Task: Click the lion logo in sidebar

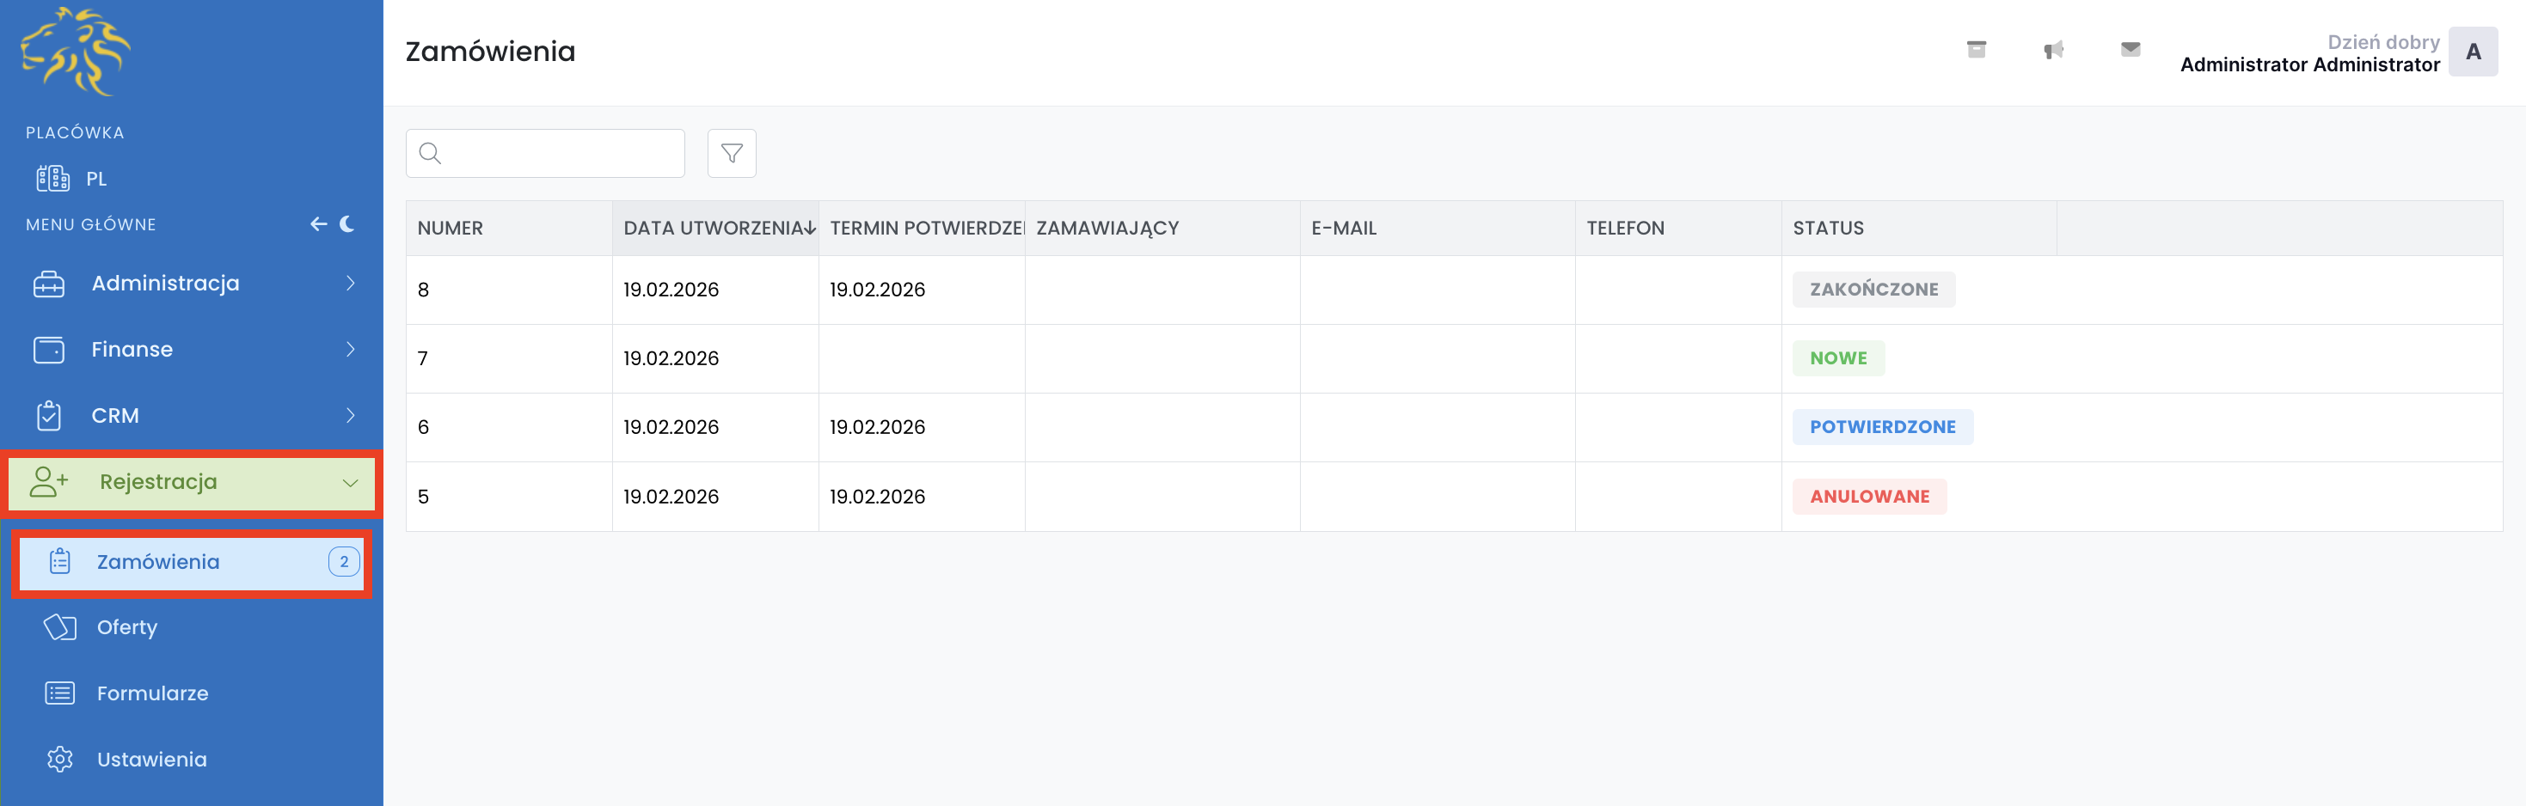Action: pos(76,52)
